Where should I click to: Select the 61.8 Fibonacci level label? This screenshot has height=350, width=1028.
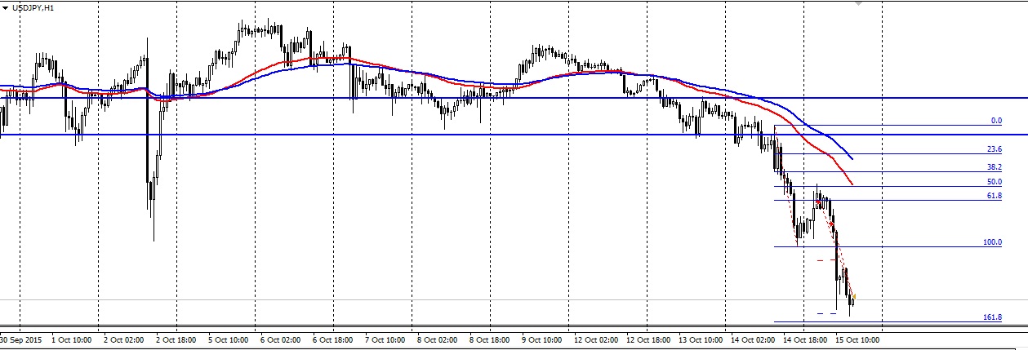995,196
